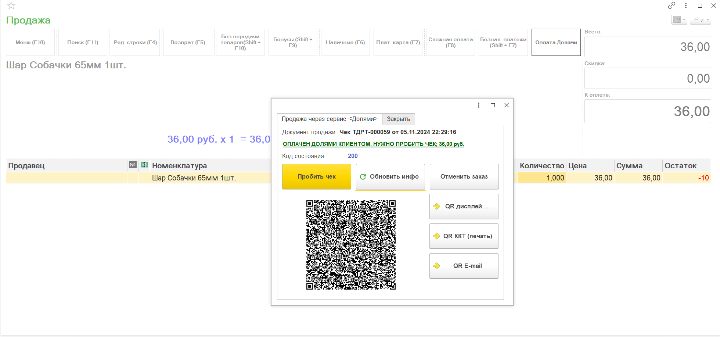
Task: Click arrow icon on QR дисплей
Action: click(x=436, y=207)
